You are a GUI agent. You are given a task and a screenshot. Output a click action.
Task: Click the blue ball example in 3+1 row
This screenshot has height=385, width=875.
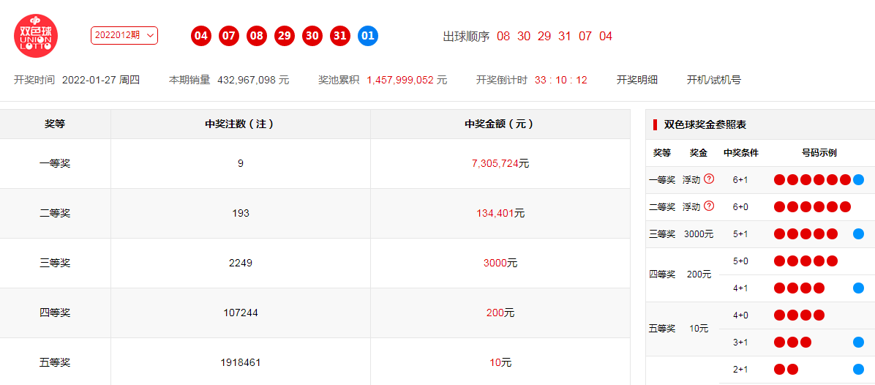858,342
